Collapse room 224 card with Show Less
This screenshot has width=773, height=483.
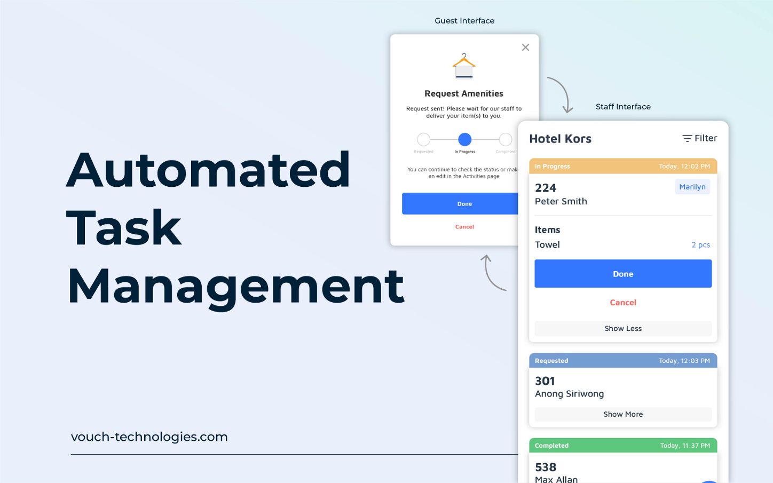tap(623, 328)
